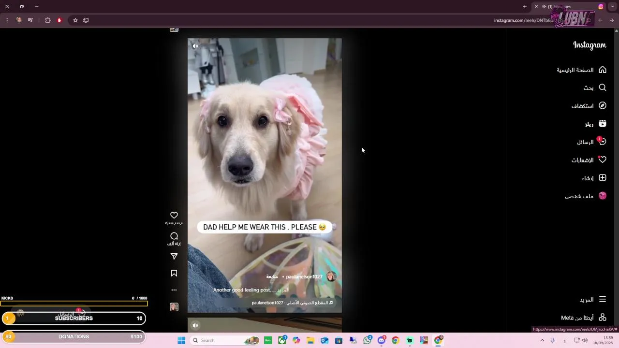The height and width of the screenshot is (348, 619).
Task: Open volume control in system tray
Action: (x=585, y=340)
